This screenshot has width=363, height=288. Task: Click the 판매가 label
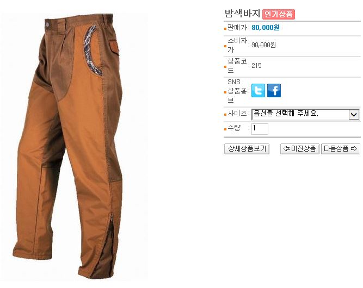(237, 28)
